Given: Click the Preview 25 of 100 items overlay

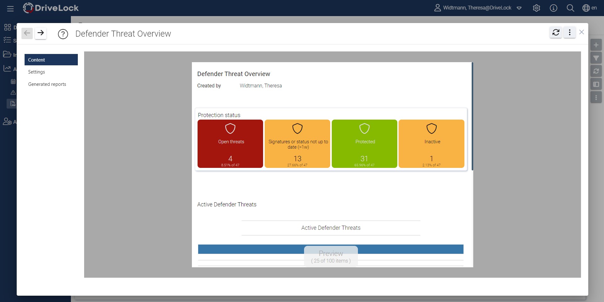Looking at the screenshot, I should [331, 257].
